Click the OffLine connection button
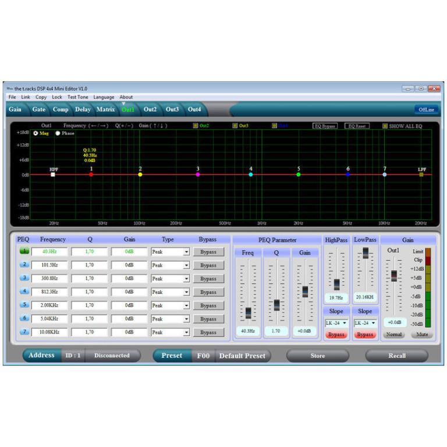The height and width of the screenshot is (447, 447). (x=426, y=109)
